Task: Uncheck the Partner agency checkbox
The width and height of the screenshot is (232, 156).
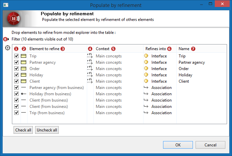Action: click(x=17, y=62)
